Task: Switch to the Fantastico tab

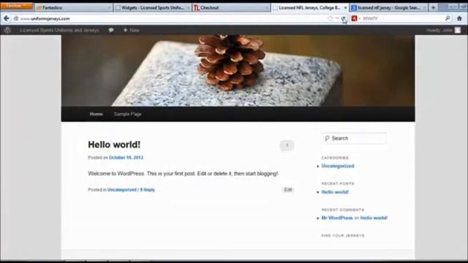Action: point(73,8)
